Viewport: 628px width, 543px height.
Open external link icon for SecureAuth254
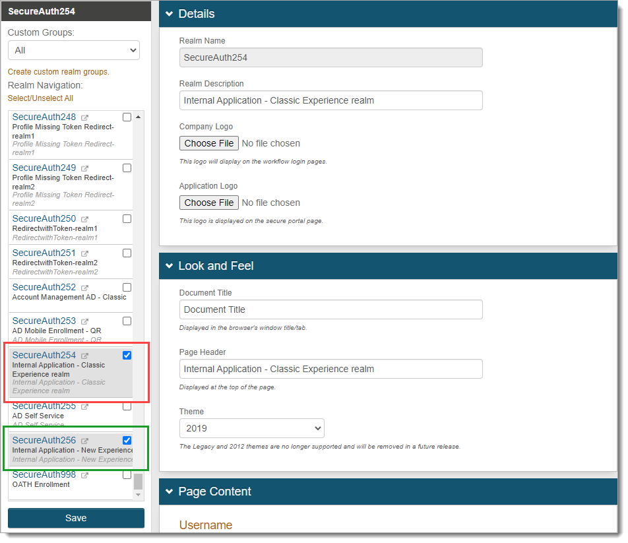pos(85,356)
